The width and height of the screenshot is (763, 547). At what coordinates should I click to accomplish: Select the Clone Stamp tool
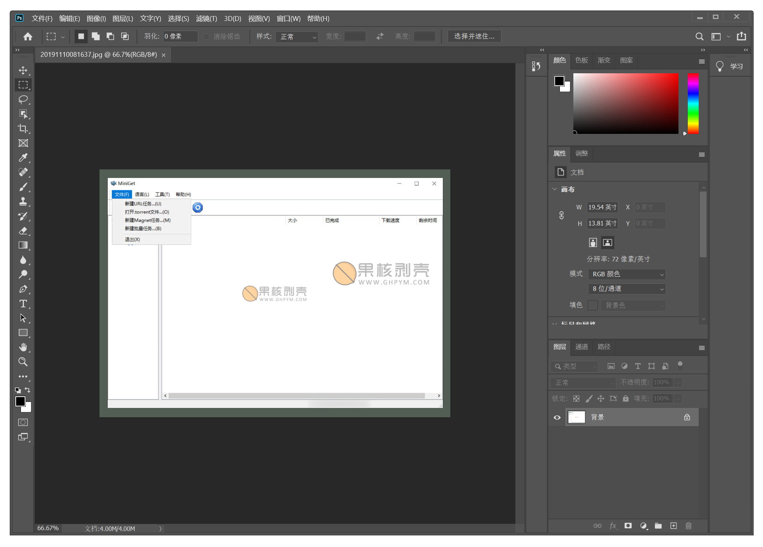pyautogui.click(x=23, y=202)
